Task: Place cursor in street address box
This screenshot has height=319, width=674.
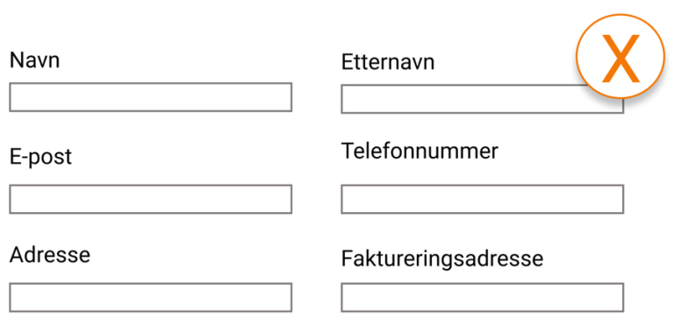Action: [150, 297]
